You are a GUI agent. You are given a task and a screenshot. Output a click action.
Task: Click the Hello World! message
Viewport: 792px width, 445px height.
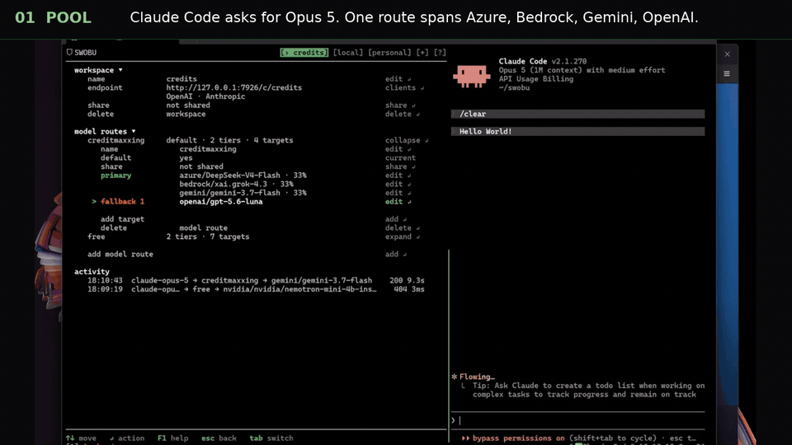click(x=577, y=132)
